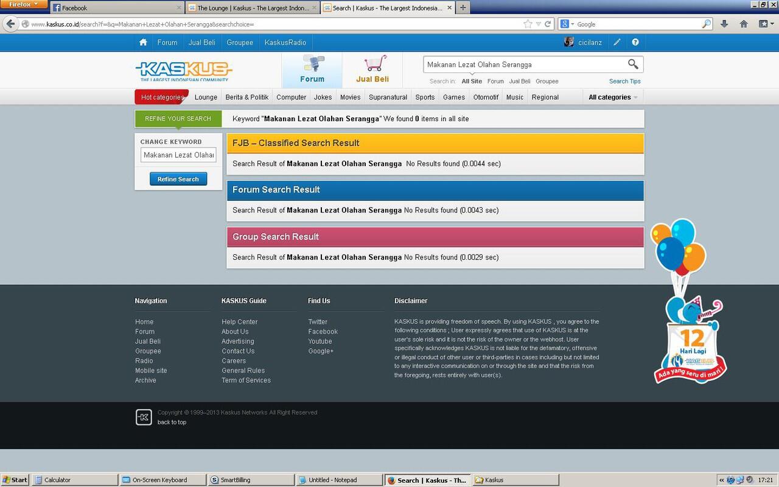Screen dimensions: 779x487
Task: Click the Refine Search button
Action: coord(178,179)
